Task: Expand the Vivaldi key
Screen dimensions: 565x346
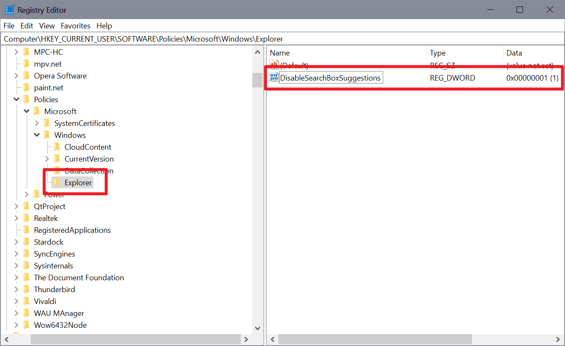Action: tap(17, 301)
